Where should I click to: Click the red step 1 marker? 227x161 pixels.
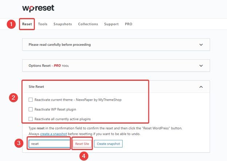click(11, 24)
